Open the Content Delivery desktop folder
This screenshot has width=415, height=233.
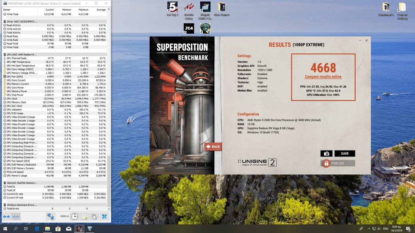pyautogui.click(x=402, y=10)
